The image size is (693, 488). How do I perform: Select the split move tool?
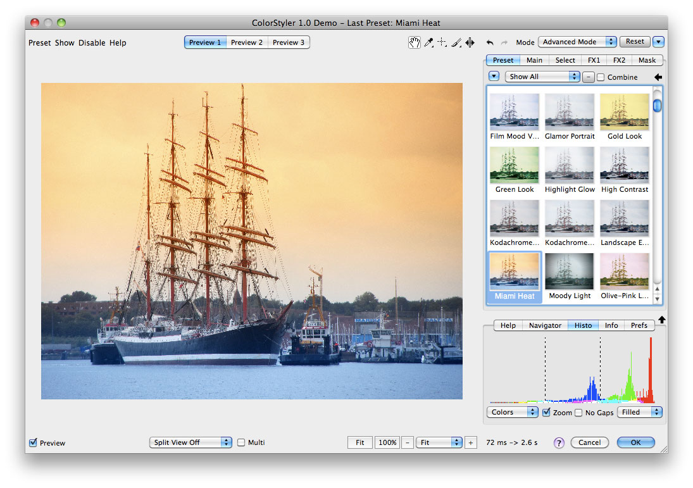point(470,42)
